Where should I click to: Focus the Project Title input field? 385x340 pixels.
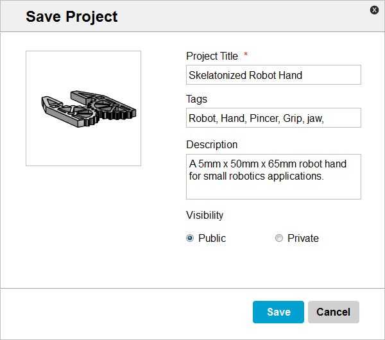[273, 75]
